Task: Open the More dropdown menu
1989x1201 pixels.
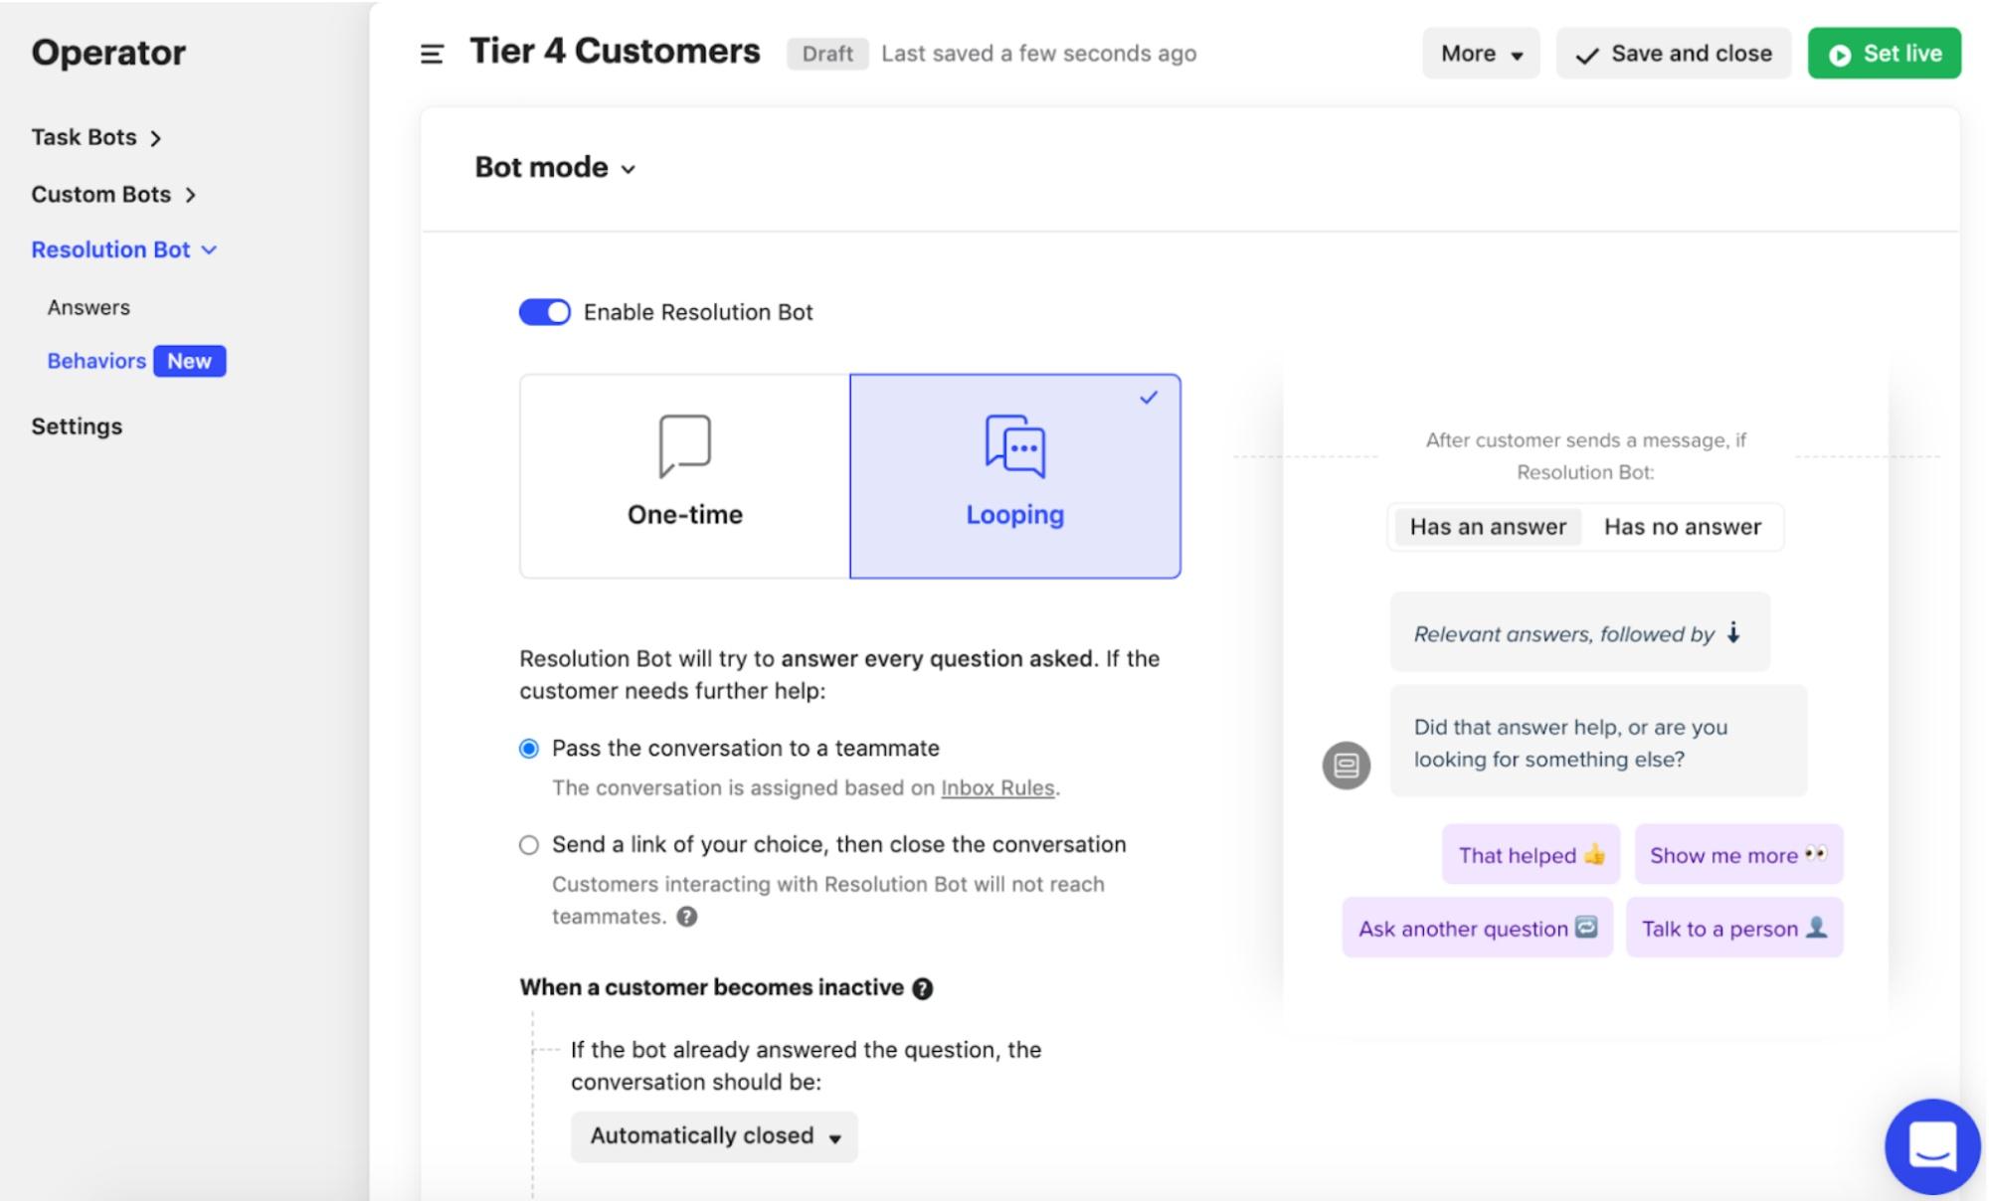Action: pyautogui.click(x=1481, y=54)
